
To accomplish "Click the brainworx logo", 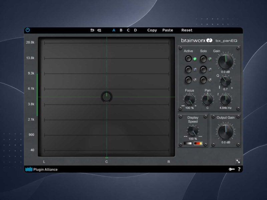I will [x=197, y=40].
